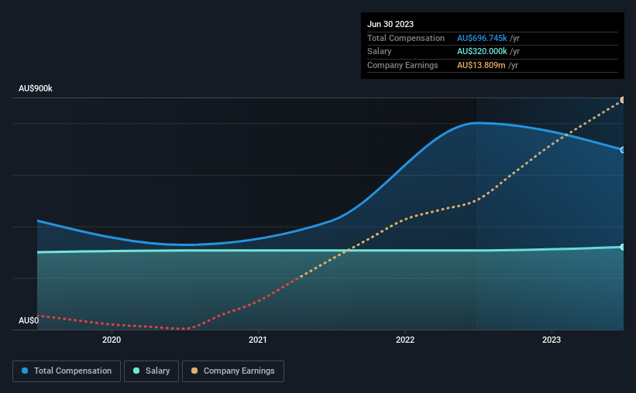Click the 2021 x-axis label
The image size is (636, 393).
point(258,340)
